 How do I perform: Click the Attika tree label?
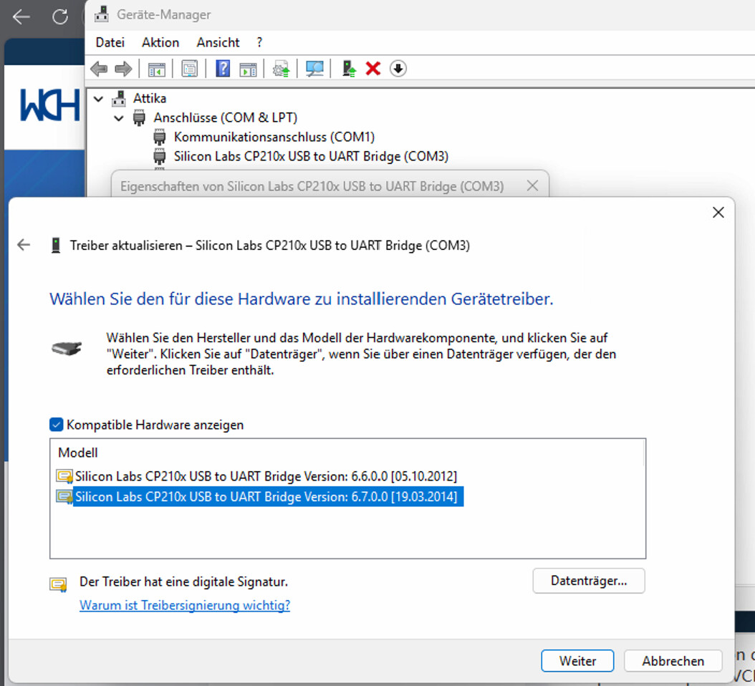[x=150, y=98]
